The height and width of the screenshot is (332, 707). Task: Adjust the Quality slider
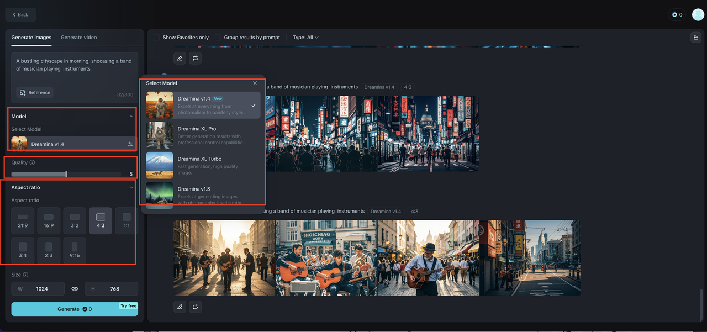tap(66, 174)
